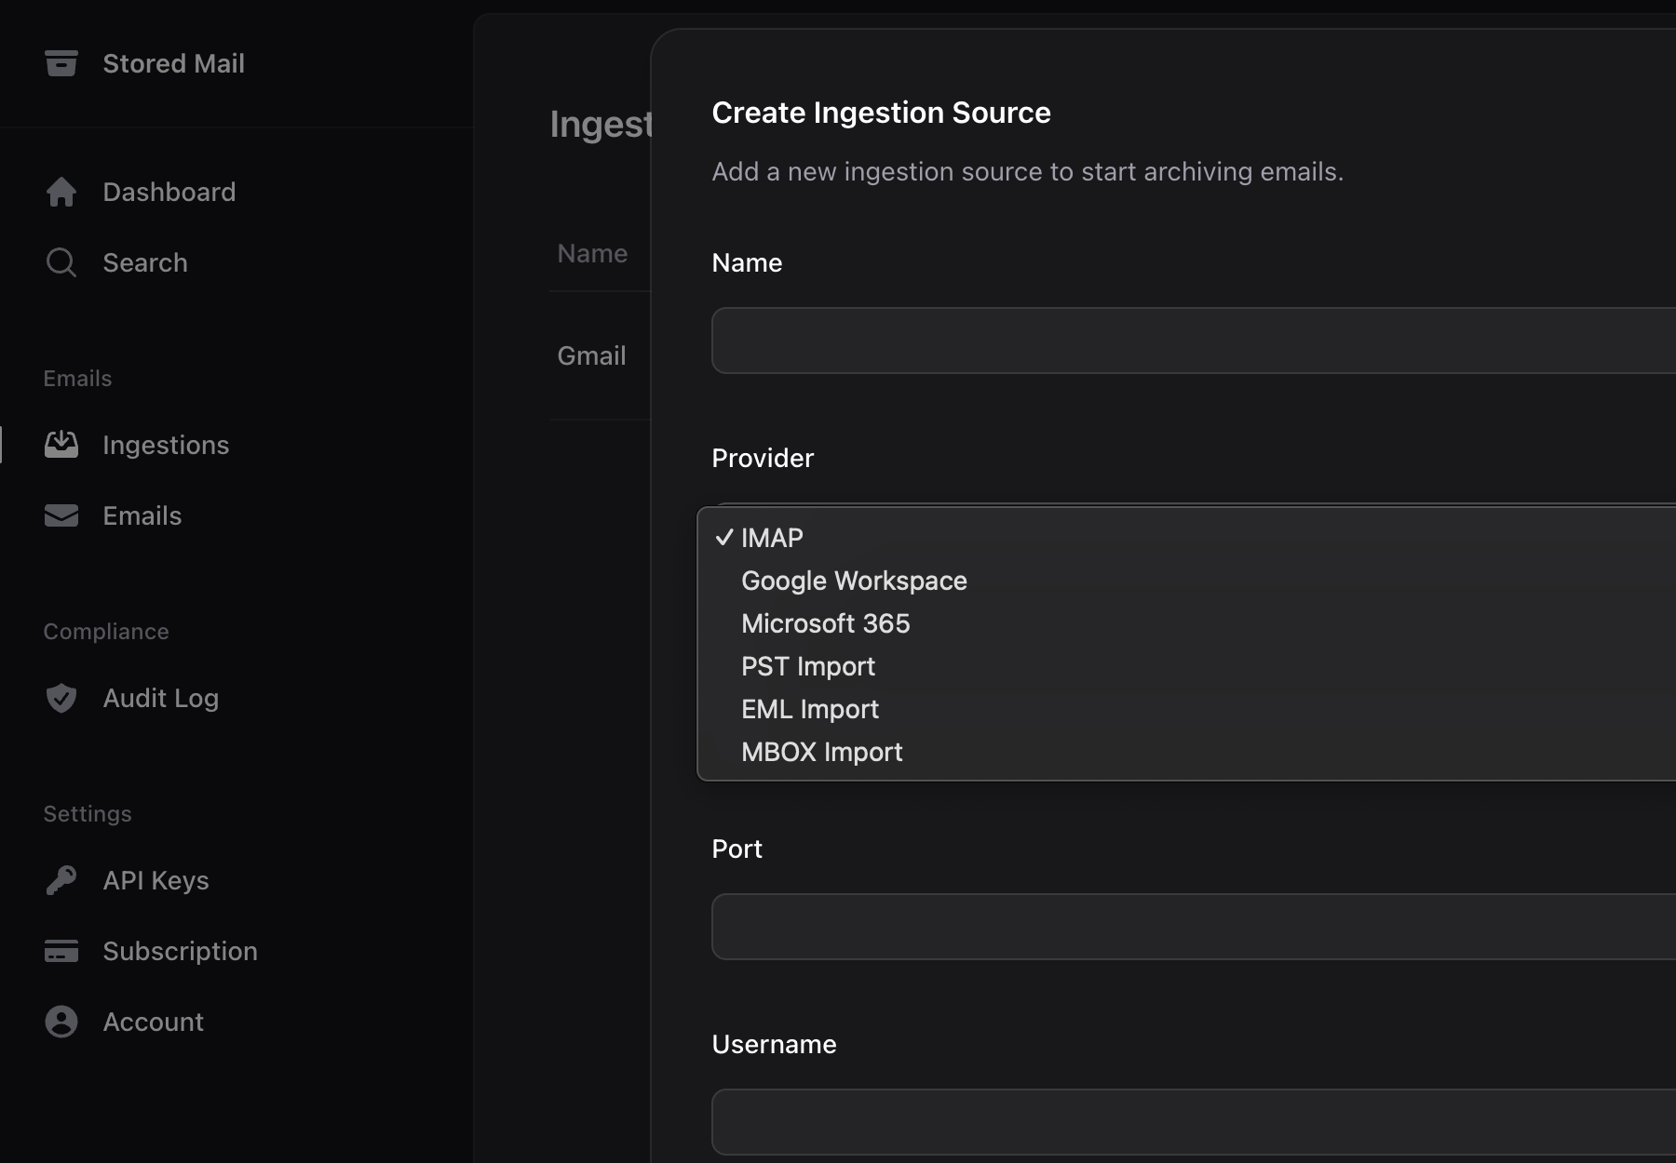
Task: Go to the Subscription settings page
Action: 180,951
